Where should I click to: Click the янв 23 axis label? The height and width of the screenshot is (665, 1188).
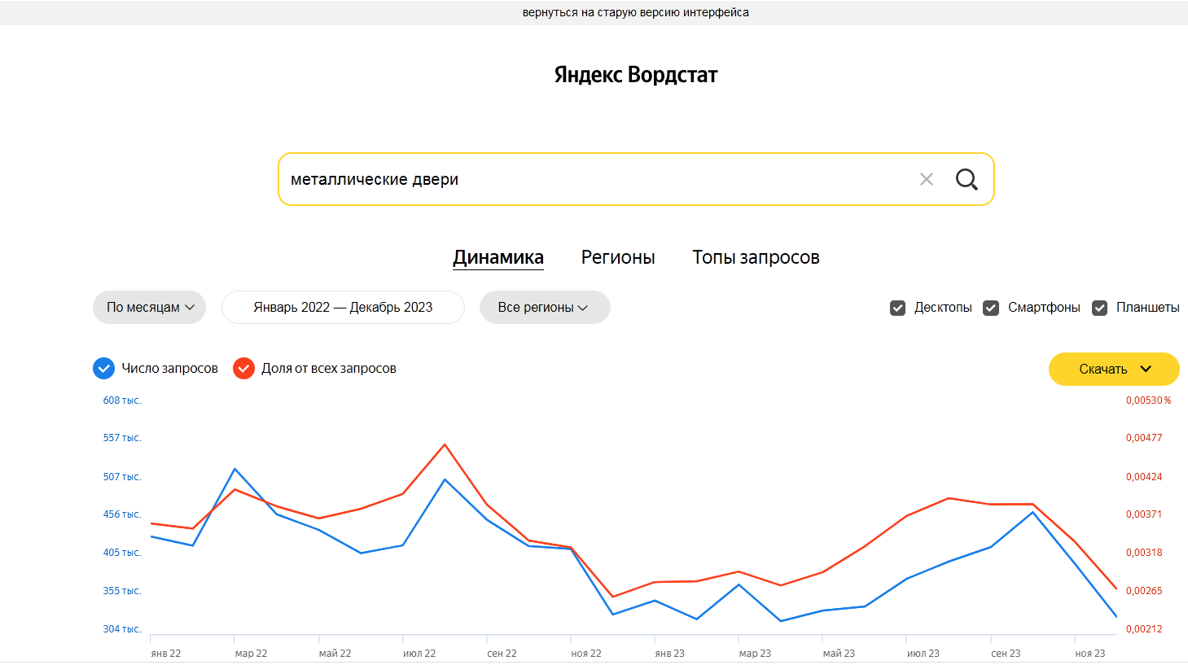click(670, 654)
